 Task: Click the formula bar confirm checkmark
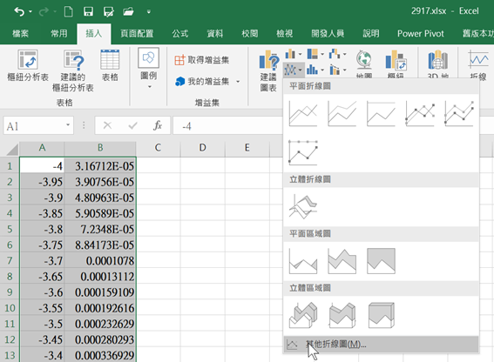(x=132, y=125)
